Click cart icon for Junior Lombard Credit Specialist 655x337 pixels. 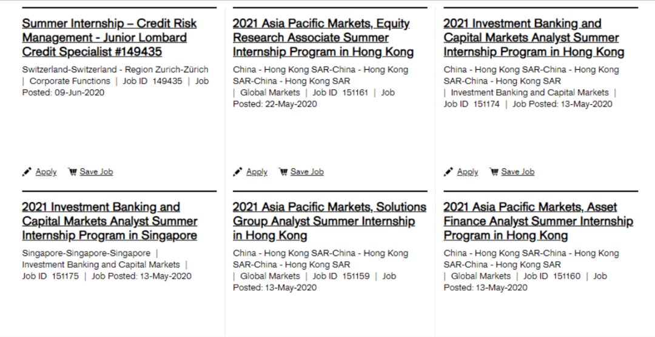point(72,172)
